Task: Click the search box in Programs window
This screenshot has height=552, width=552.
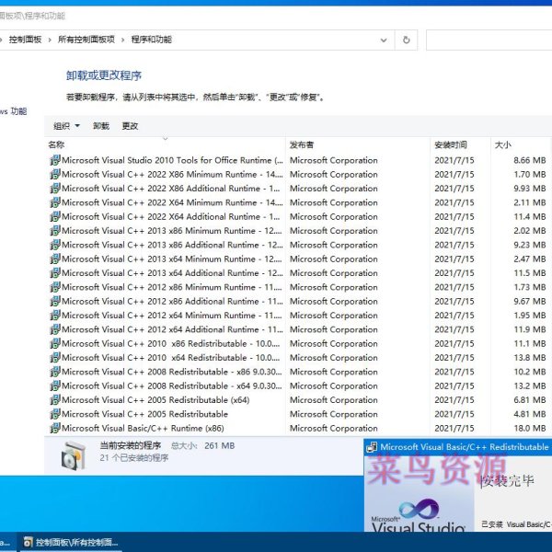Action: [x=489, y=40]
